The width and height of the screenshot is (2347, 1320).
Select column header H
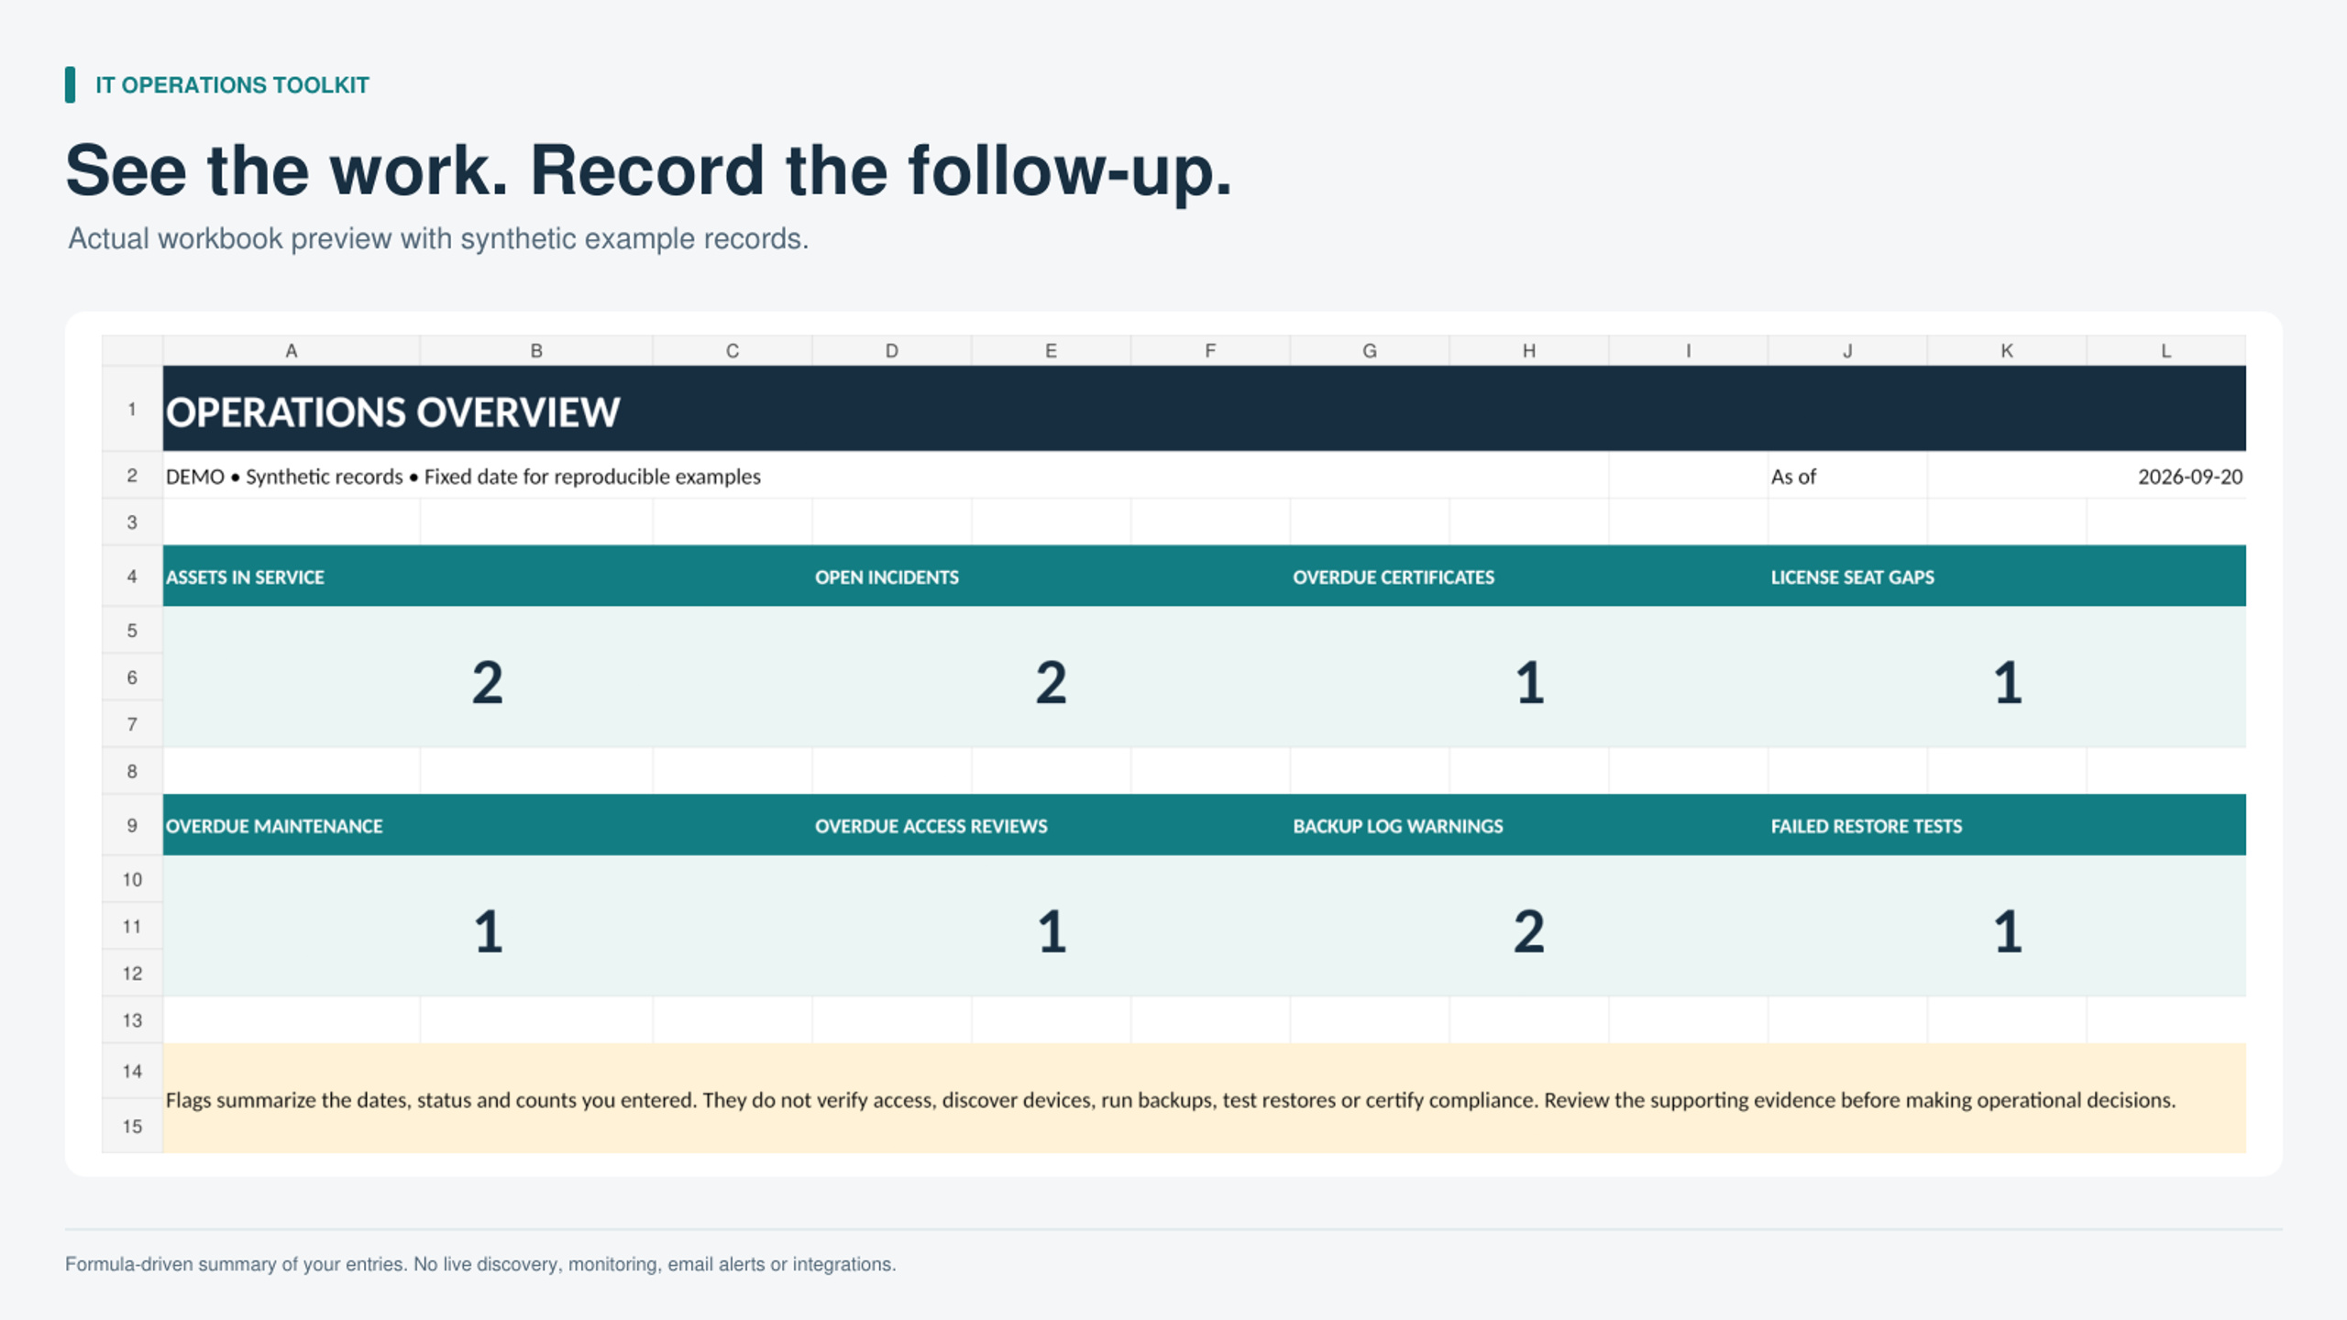[1529, 350]
